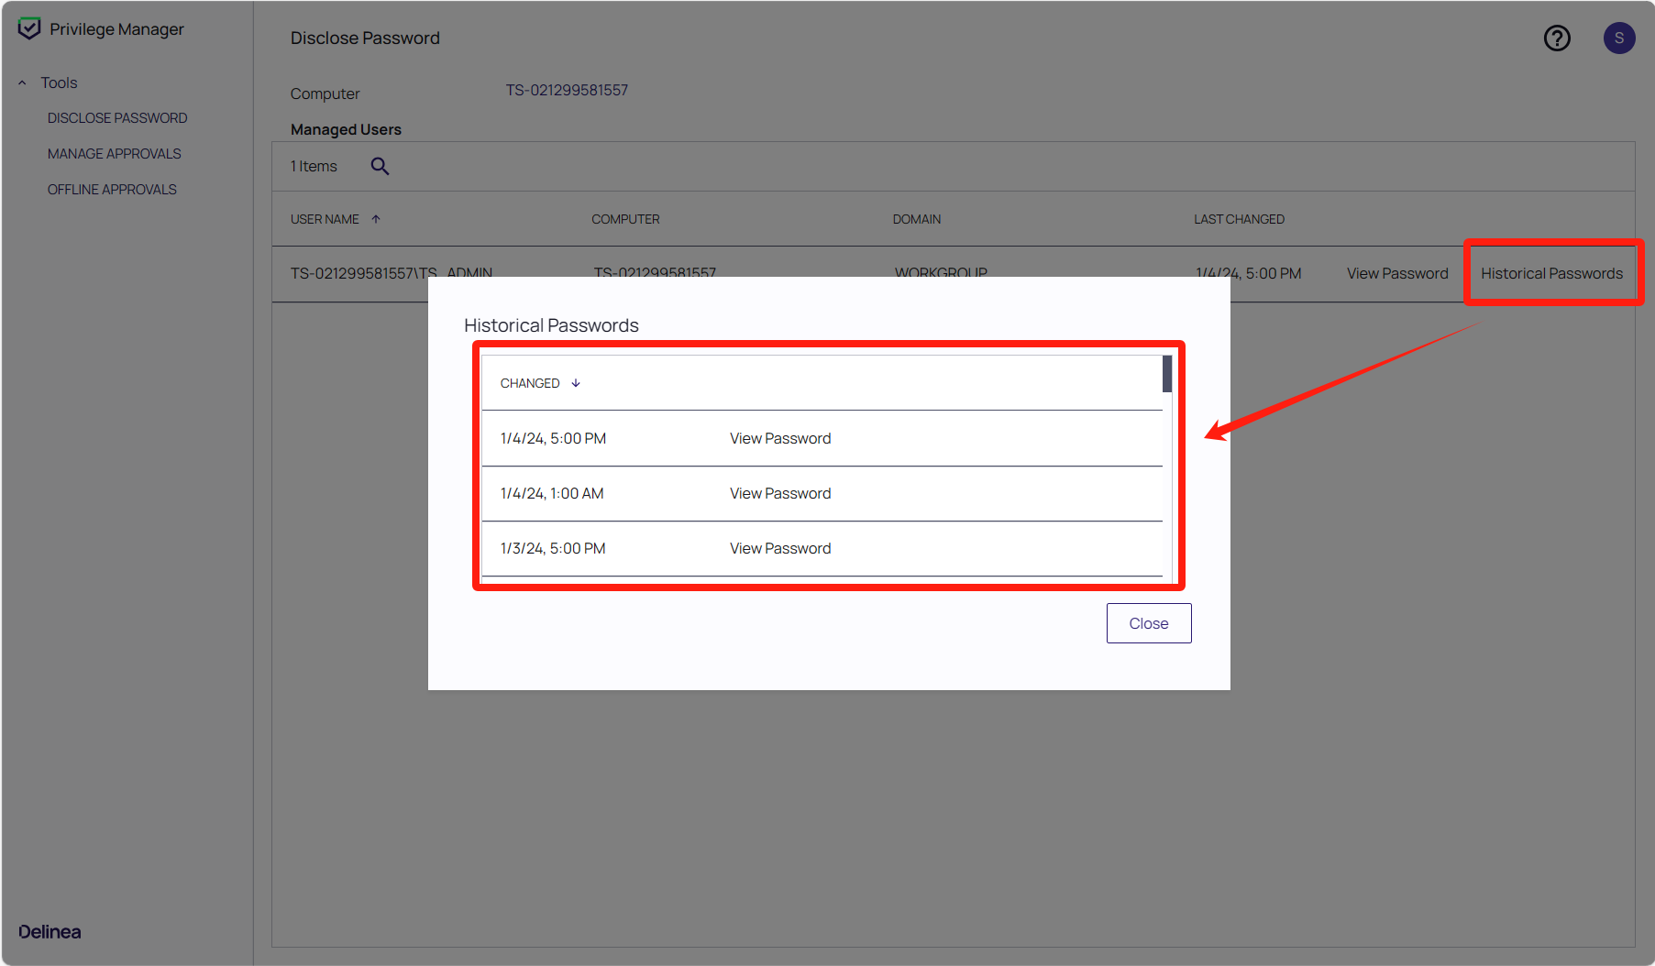Viewport: 1655px width, 966px height.
Task: Click the Privilege Manager shield logo
Action: (29, 28)
